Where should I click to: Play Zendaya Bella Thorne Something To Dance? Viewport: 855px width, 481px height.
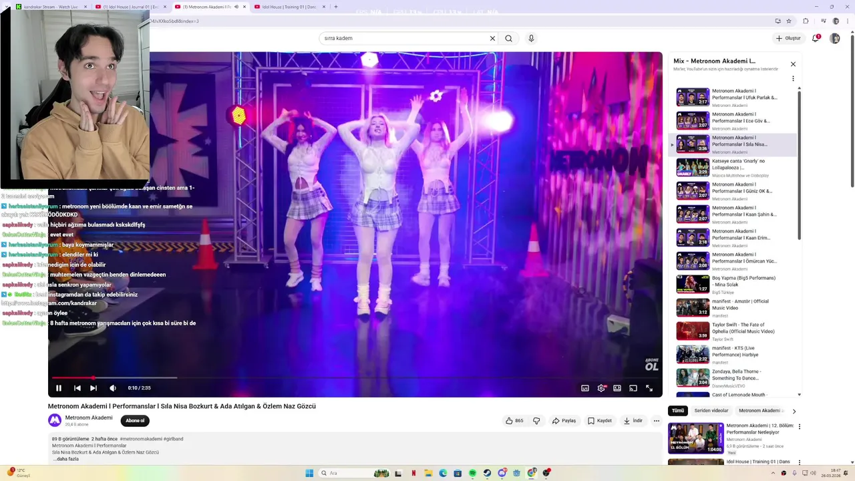pyautogui.click(x=733, y=378)
